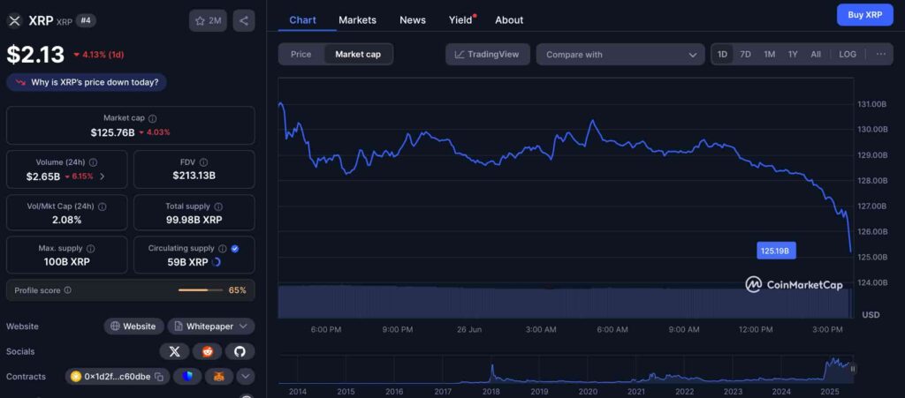Viewport: 905px width, 398px height.
Task: Select the 1Y time range
Action: coord(793,54)
